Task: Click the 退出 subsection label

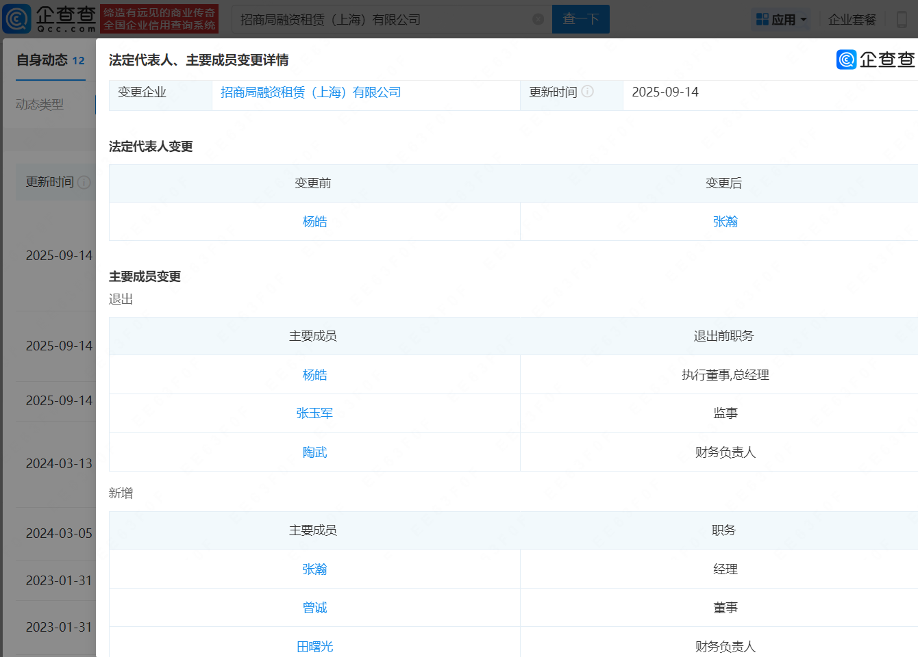Action: tap(121, 299)
